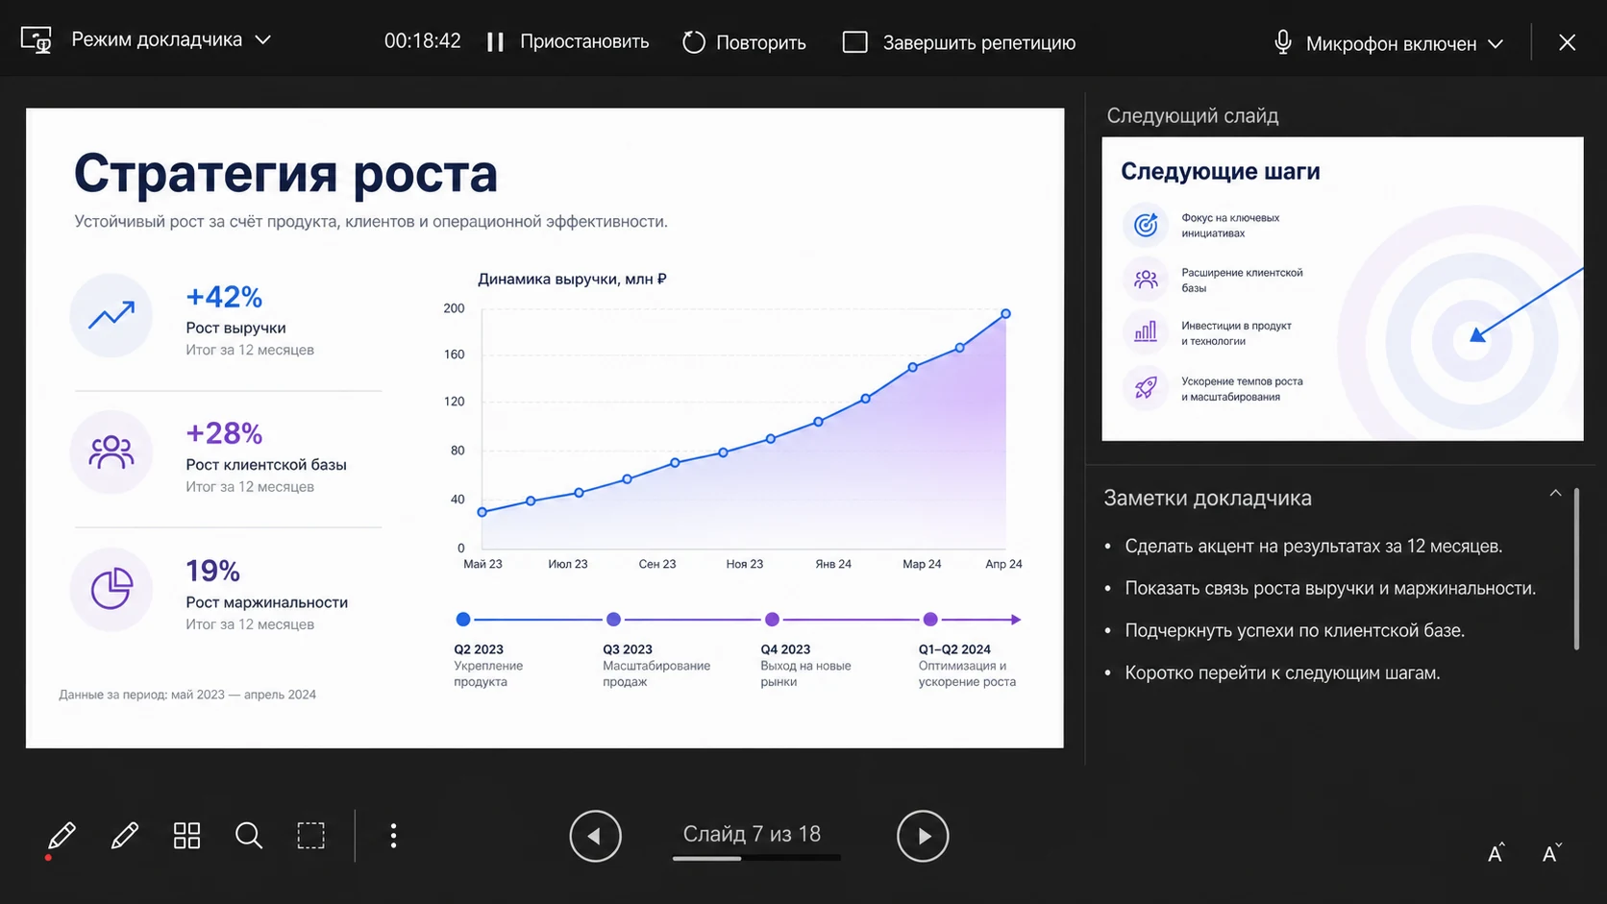Click note 'Сделать акцент на результатах за 12 месяцев.'
1607x904 pixels.
(x=1314, y=546)
